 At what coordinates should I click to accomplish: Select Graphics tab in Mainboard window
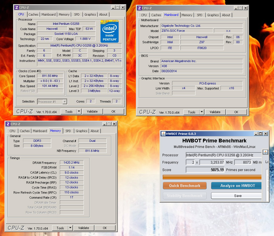[x=213, y=15]
